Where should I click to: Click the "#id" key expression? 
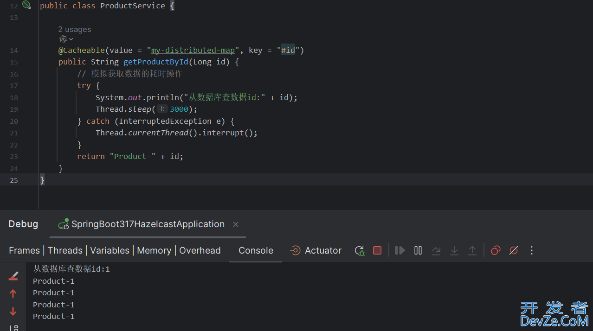click(x=288, y=50)
